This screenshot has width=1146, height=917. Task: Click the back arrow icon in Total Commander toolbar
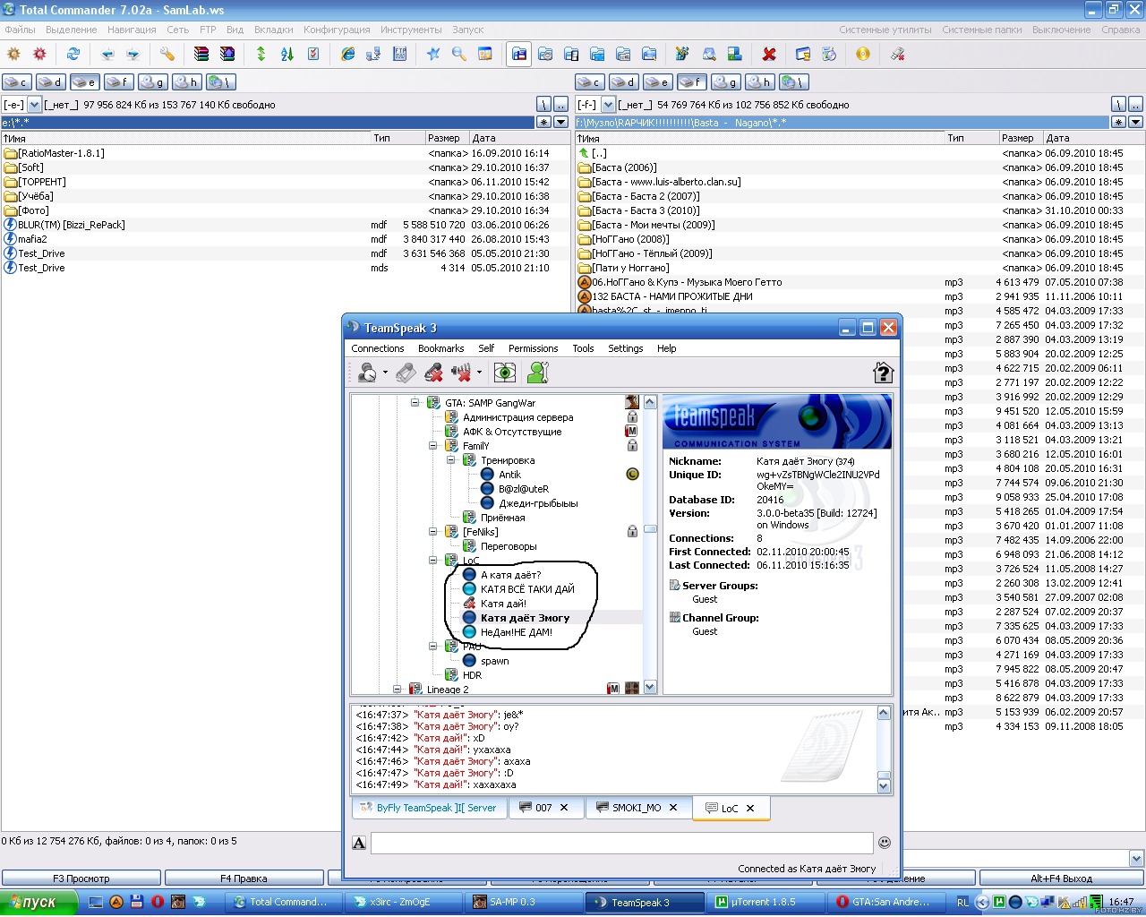coord(107,55)
